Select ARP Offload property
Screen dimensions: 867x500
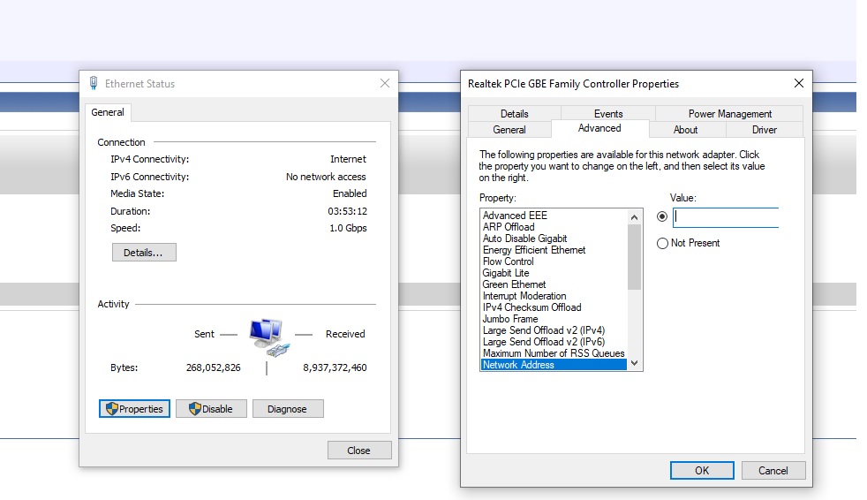point(554,227)
